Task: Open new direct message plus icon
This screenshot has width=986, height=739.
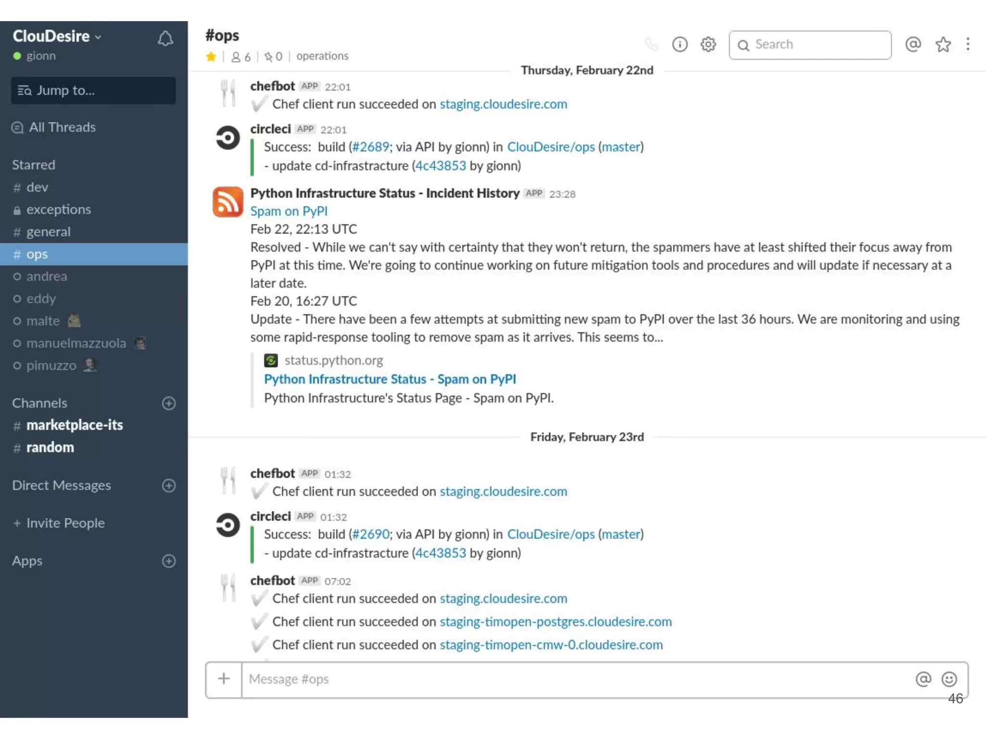Action: [x=169, y=485]
